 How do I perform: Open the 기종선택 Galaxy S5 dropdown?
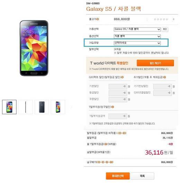pyautogui.click(x=137, y=29)
